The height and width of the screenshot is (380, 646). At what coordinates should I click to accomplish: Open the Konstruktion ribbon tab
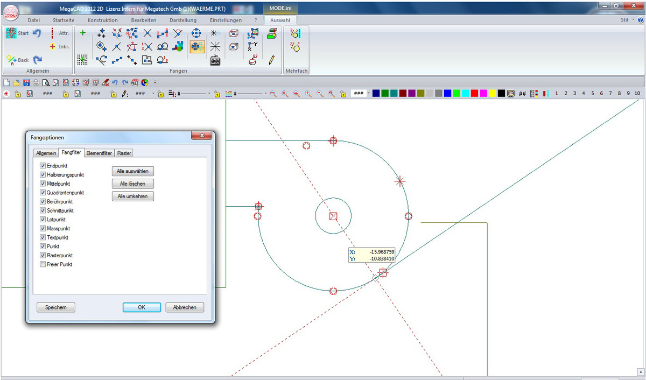(102, 20)
